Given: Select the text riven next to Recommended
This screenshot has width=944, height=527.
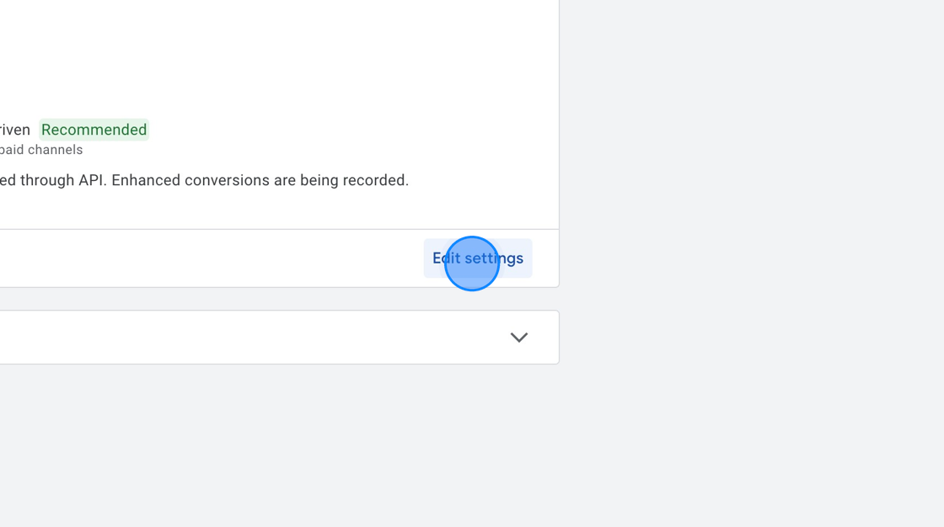Looking at the screenshot, I should pyautogui.click(x=15, y=129).
